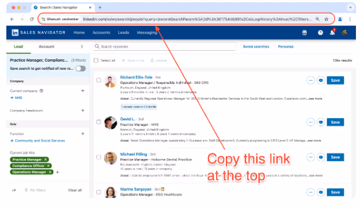Image resolution: width=360 pixels, height=209 pixels.
Task: Save David L. as a lead
Action: (335, 122)
